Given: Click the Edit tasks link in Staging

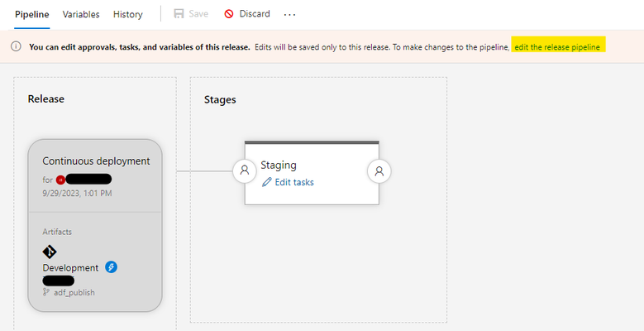Looking at the screenshot, I should tap(294, 182).
